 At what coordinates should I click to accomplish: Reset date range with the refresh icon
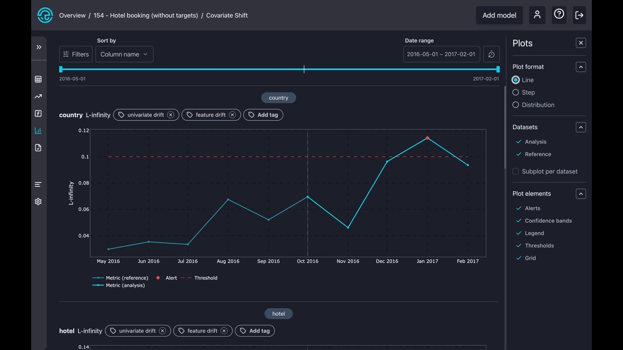491,54
